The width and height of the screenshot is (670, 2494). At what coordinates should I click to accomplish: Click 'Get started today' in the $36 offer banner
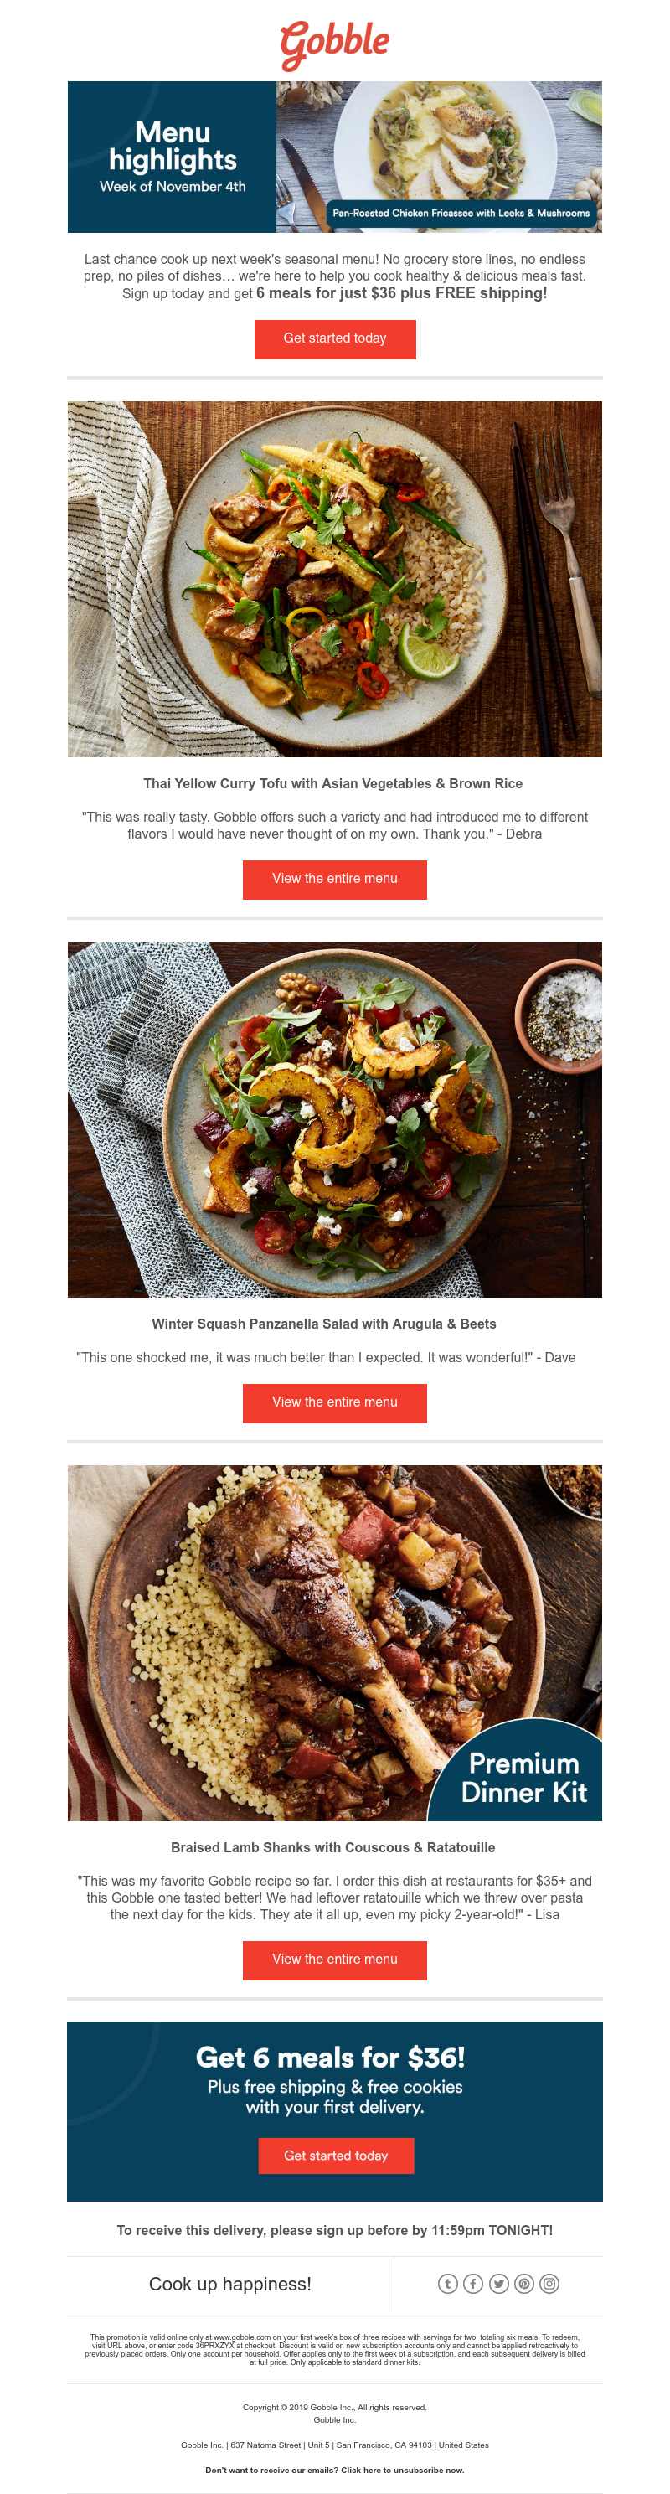(x=336, y=2156)
